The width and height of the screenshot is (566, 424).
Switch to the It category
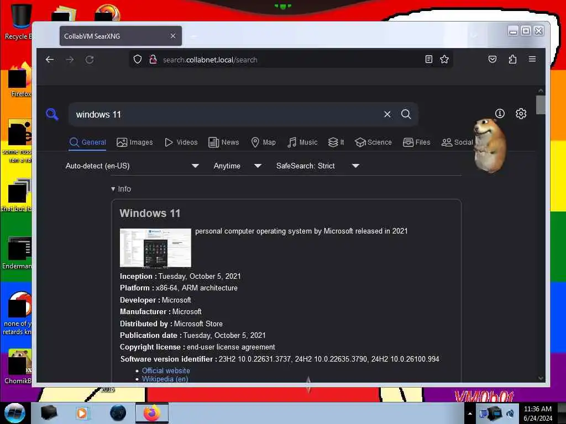[x=336, y=142]
